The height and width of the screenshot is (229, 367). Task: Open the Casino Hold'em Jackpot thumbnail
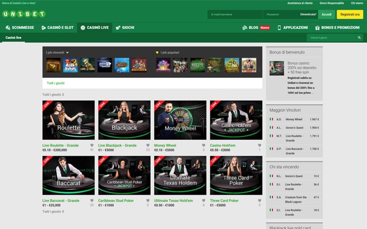click(236, 120)
